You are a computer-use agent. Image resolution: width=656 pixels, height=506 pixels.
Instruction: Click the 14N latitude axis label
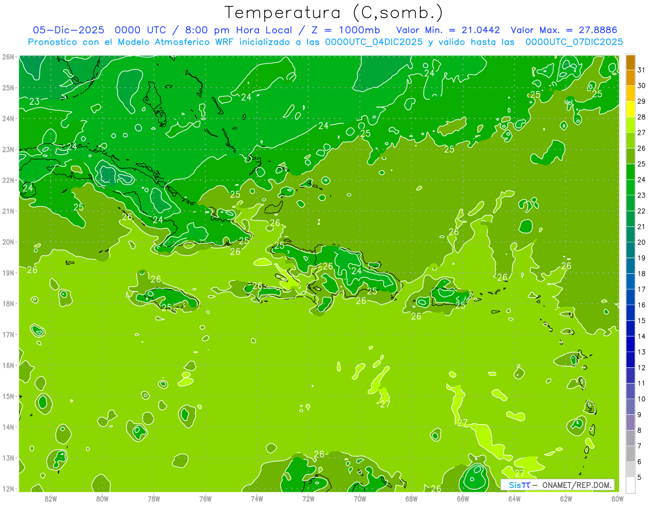(8, 427)
